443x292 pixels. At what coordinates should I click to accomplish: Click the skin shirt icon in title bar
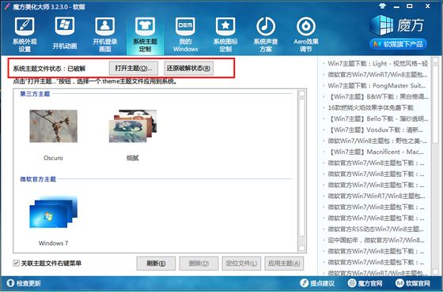383,6
